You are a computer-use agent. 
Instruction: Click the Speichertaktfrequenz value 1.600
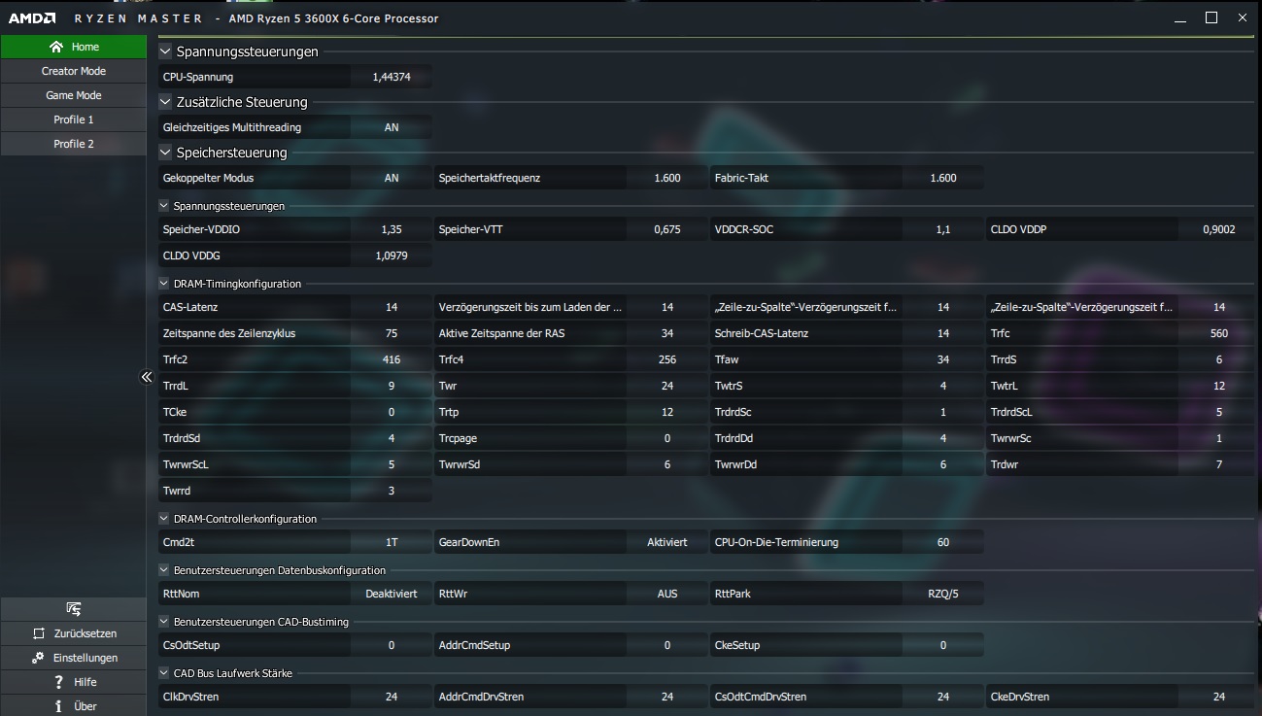667,178
